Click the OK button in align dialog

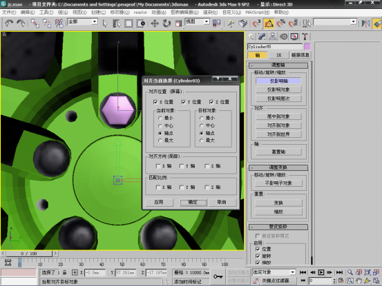(193, 202)
